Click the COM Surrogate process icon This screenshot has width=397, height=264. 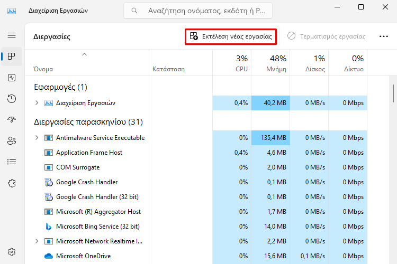tap(49, 167)
